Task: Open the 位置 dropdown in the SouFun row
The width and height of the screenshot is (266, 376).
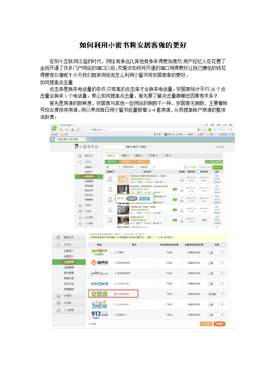Action: click(x=216, y=305)
